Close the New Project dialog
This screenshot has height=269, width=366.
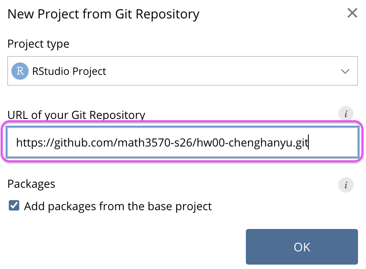(352, 14)
